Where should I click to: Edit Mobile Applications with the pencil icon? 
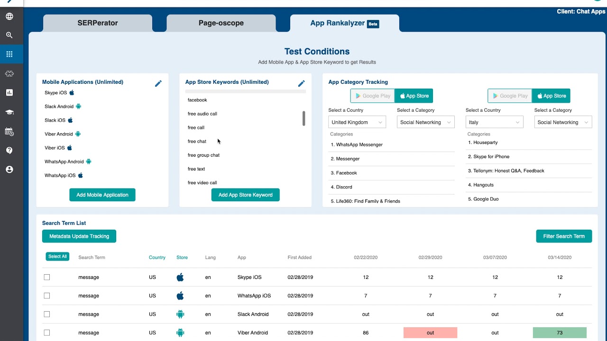158,83
